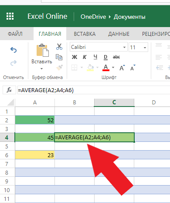170x203 pixels.
Task: Open the Документы folder link
Action: coord(129,17)
